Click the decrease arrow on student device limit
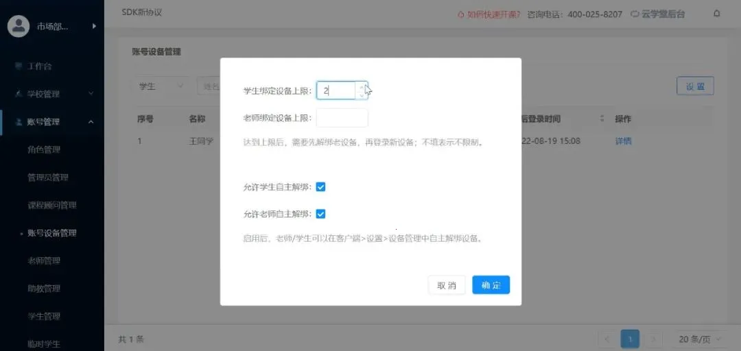This screenshot has height=351, width=741. tap(362, 95)
